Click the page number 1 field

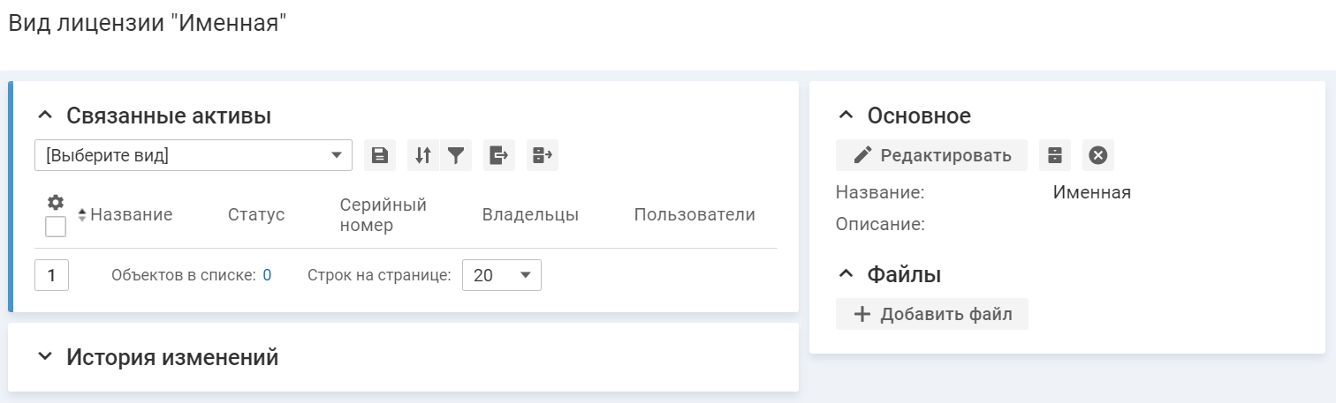pos(52,275)
